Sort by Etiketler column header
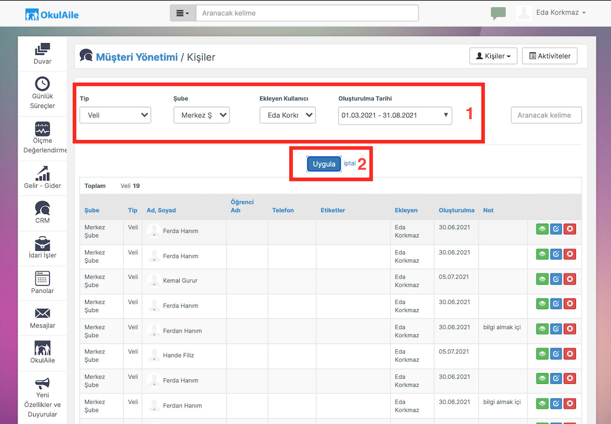This screenshot has width=611, height=424. [333, 210]
